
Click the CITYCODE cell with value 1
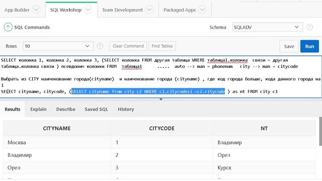[x=162, y=142]
